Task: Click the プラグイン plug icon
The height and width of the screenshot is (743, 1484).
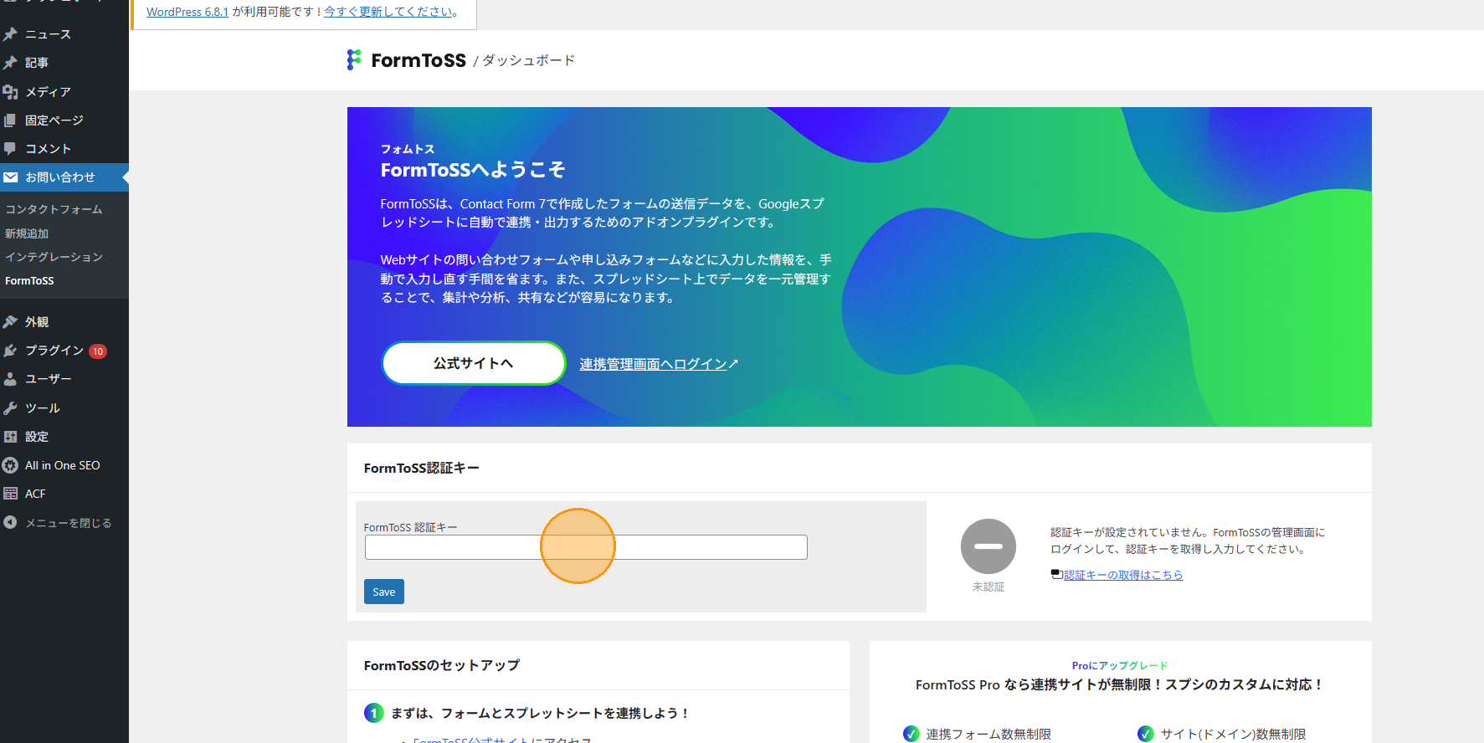Action: coord(10,351)
